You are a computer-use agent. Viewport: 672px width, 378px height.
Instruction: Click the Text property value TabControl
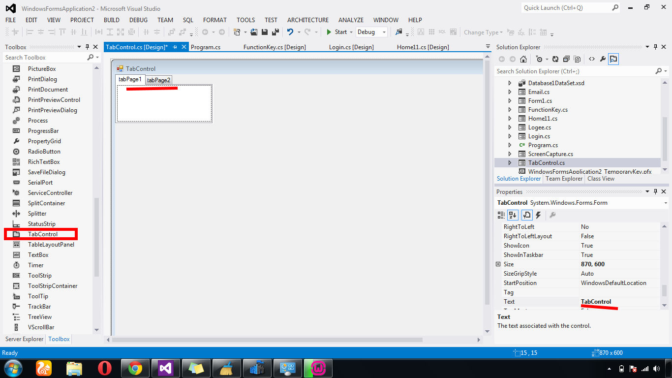pos(596,302)
